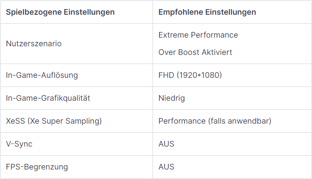Click the 'AUS' value for FPS-Begrenzung
This screenshot has height=179, width=312.
(166, 167)
